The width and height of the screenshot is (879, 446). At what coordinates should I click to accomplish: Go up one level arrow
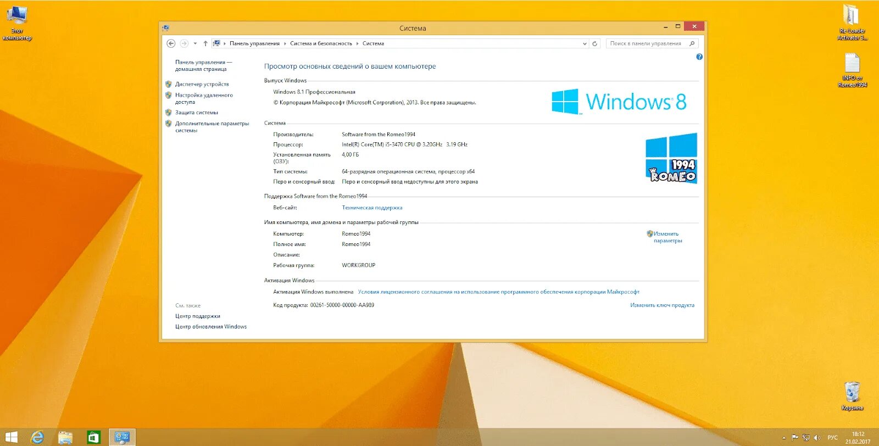(x=205, y=43)
